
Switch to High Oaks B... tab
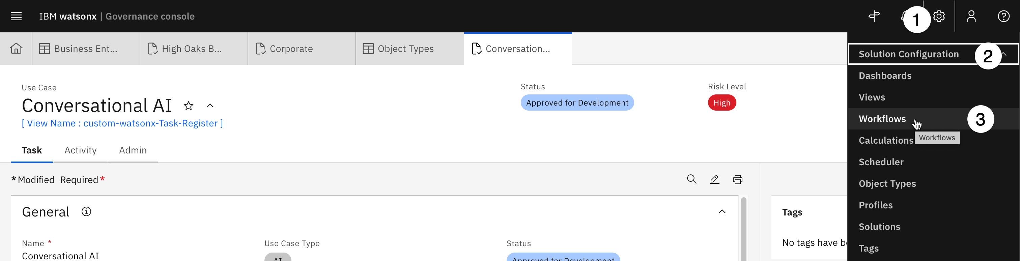pos(194,49)
